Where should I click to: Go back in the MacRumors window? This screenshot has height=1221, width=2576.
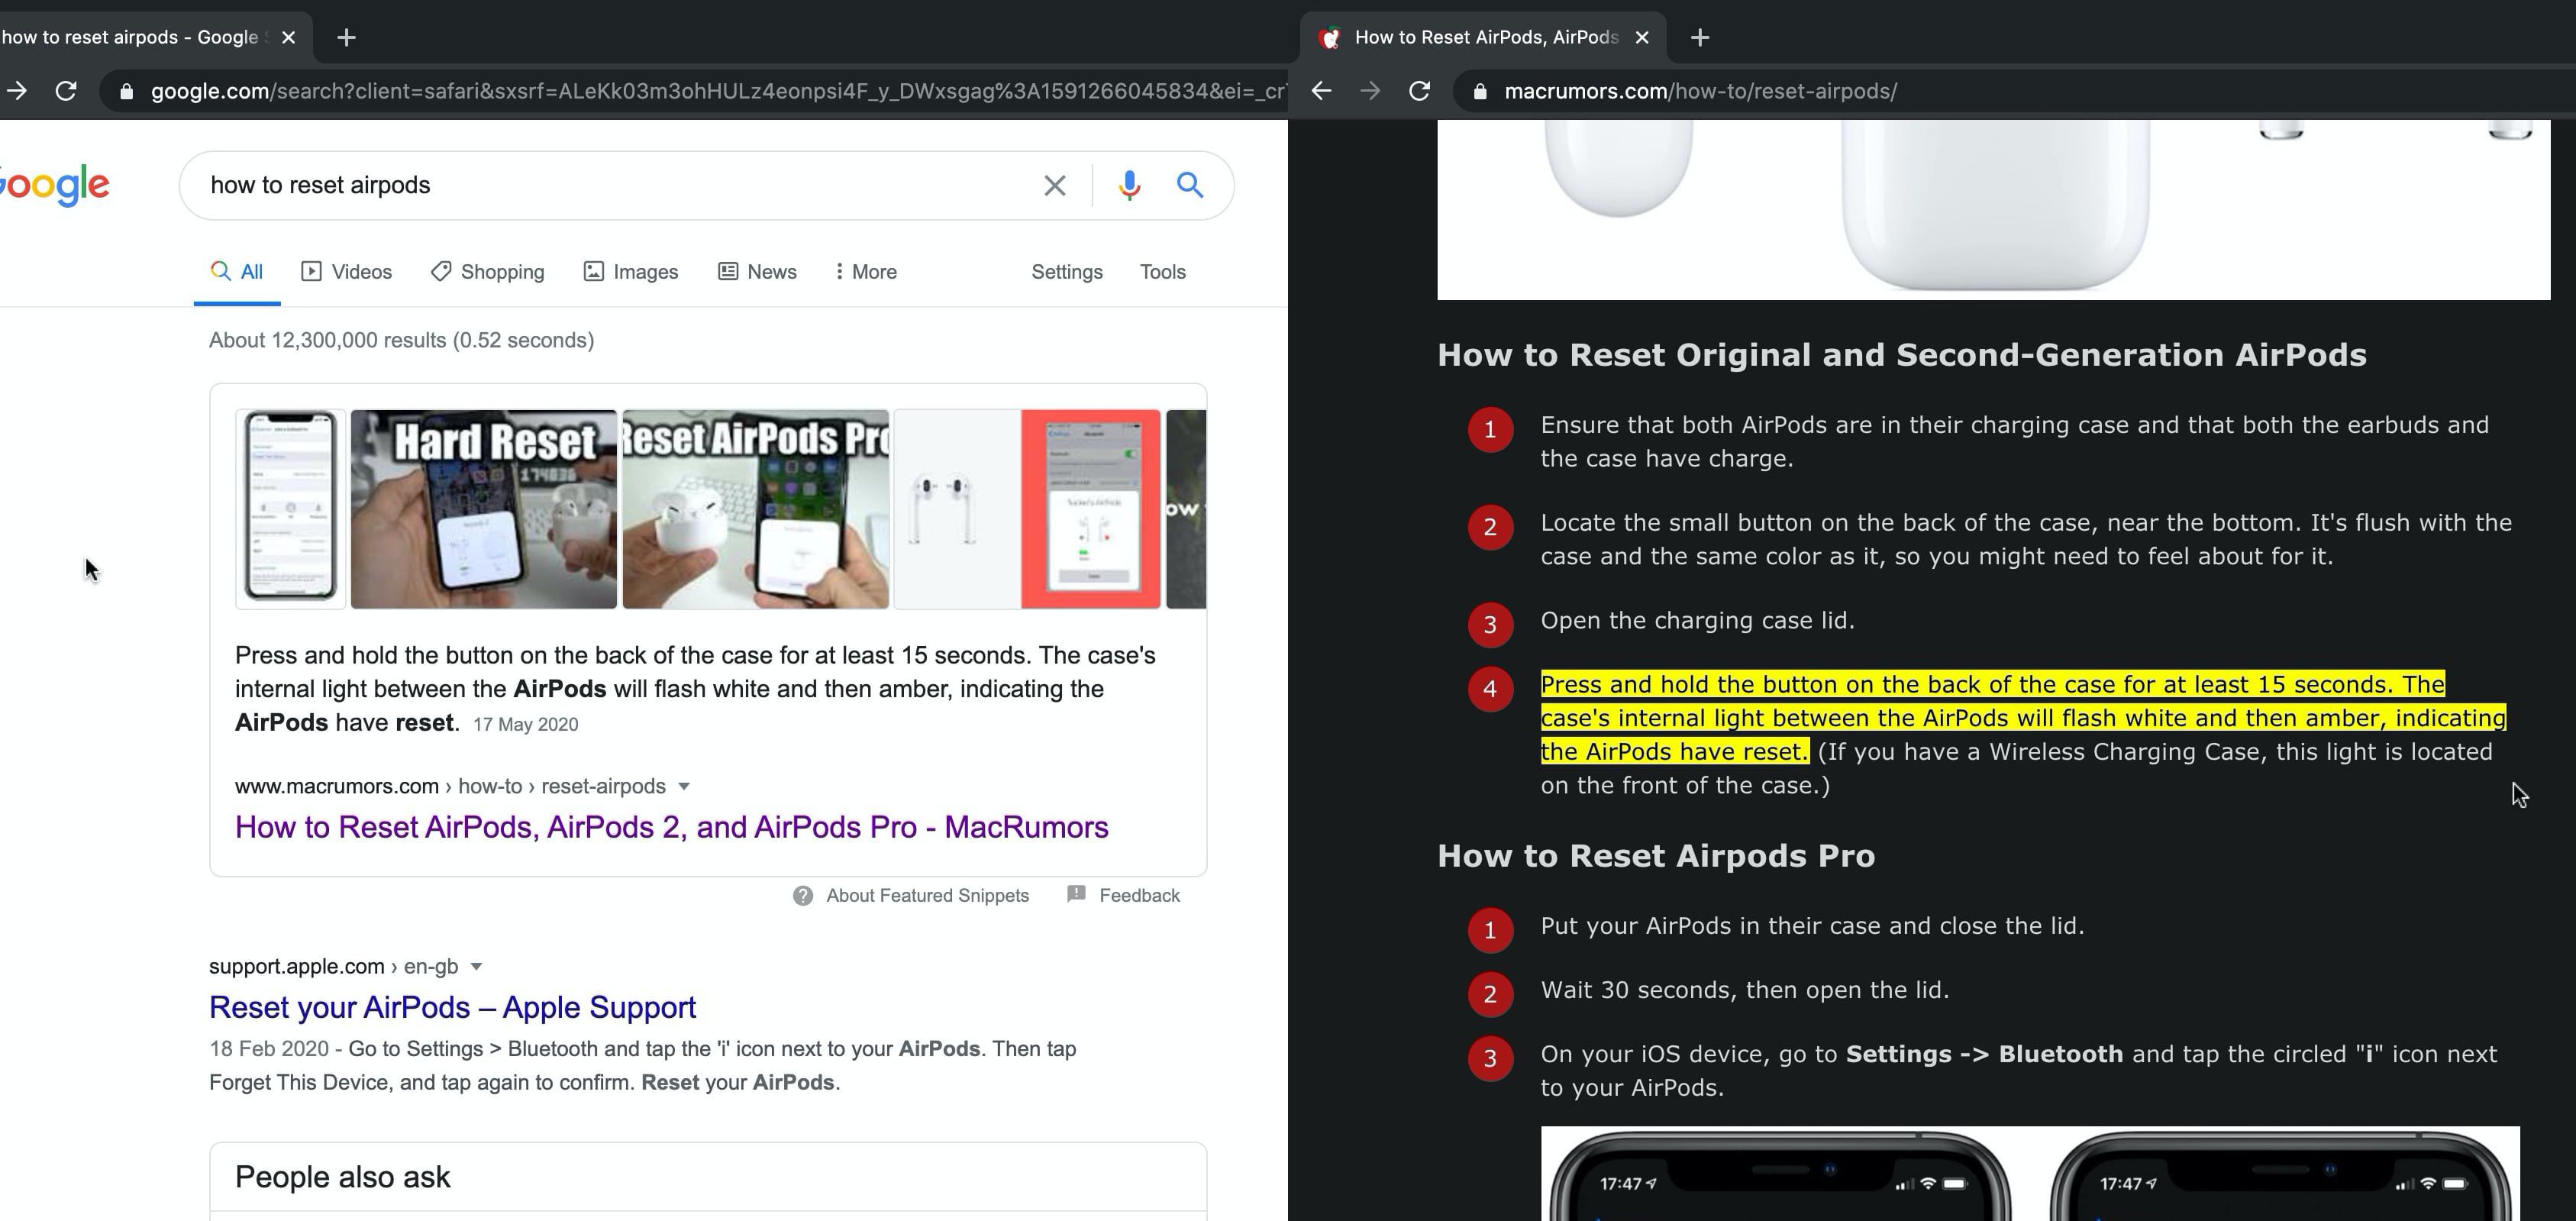coord(1321,91)
